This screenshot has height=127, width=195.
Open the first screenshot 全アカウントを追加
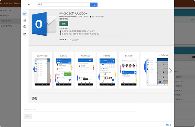point(42,70)
